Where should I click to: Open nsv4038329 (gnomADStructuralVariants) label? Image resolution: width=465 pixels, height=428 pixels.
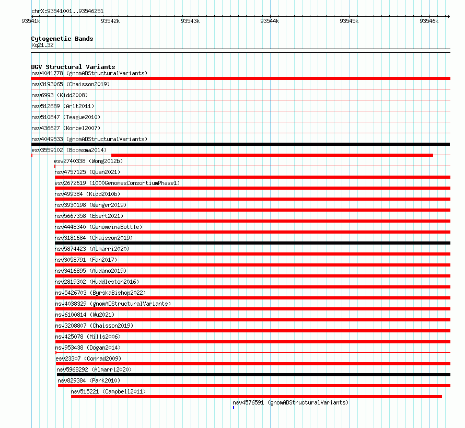tap(113, 304)
